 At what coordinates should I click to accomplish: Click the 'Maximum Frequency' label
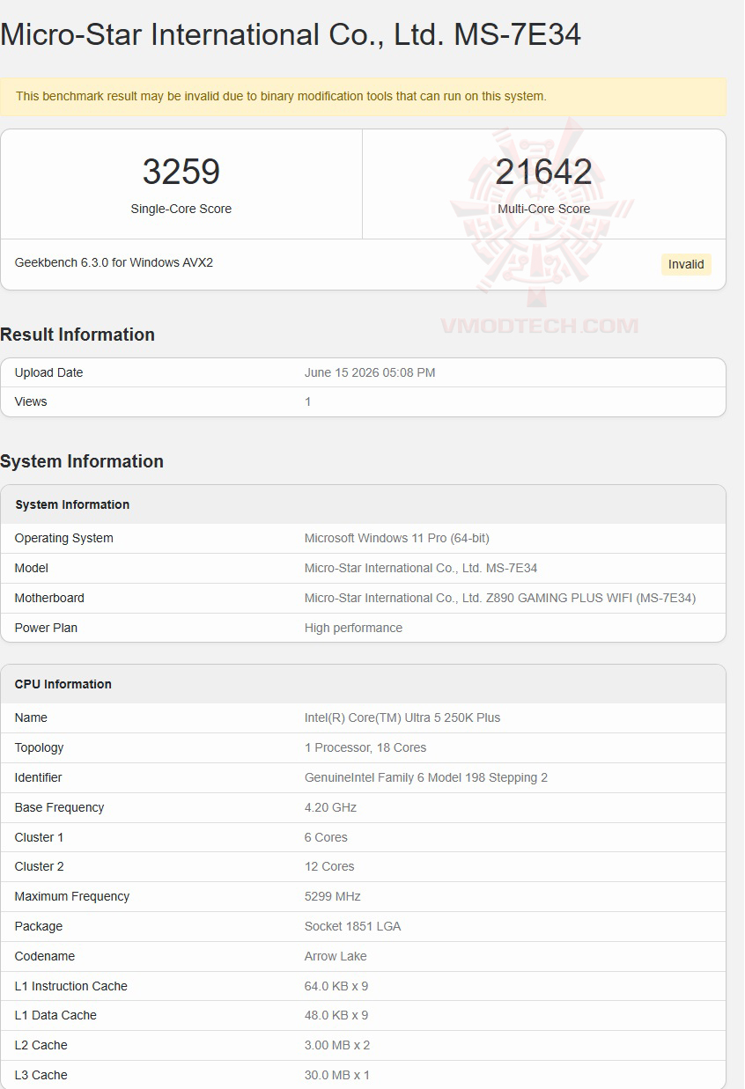[x=72, y=896]
